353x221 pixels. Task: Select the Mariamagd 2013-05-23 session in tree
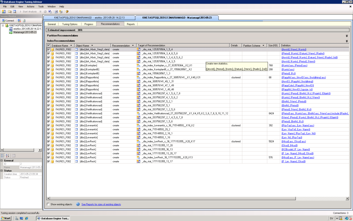click(x=25, y=32)
